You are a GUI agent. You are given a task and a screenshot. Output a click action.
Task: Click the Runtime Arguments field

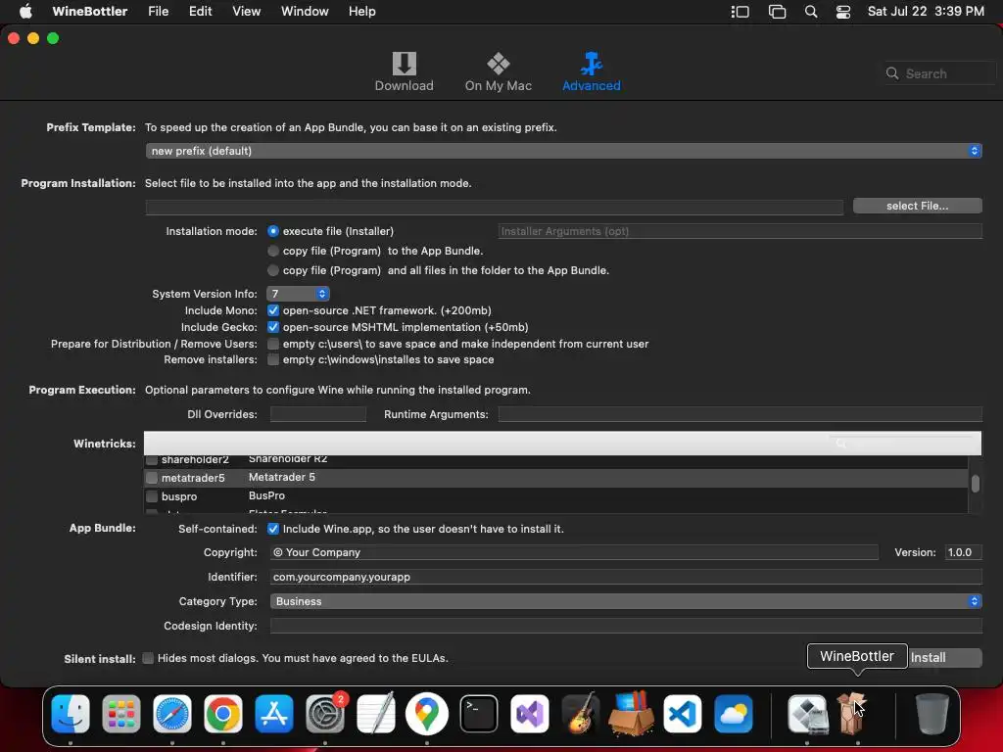(x=740, y=414)
